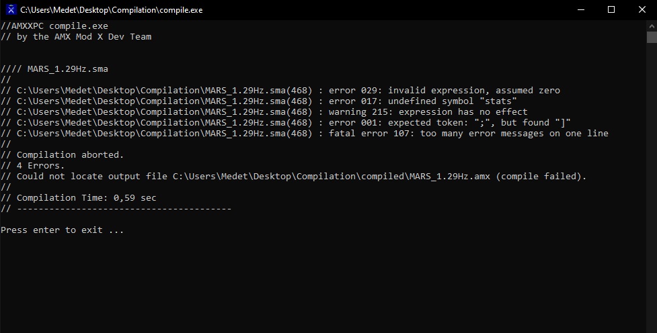Minimize the compile.exe console window

(x=581, y=9)
